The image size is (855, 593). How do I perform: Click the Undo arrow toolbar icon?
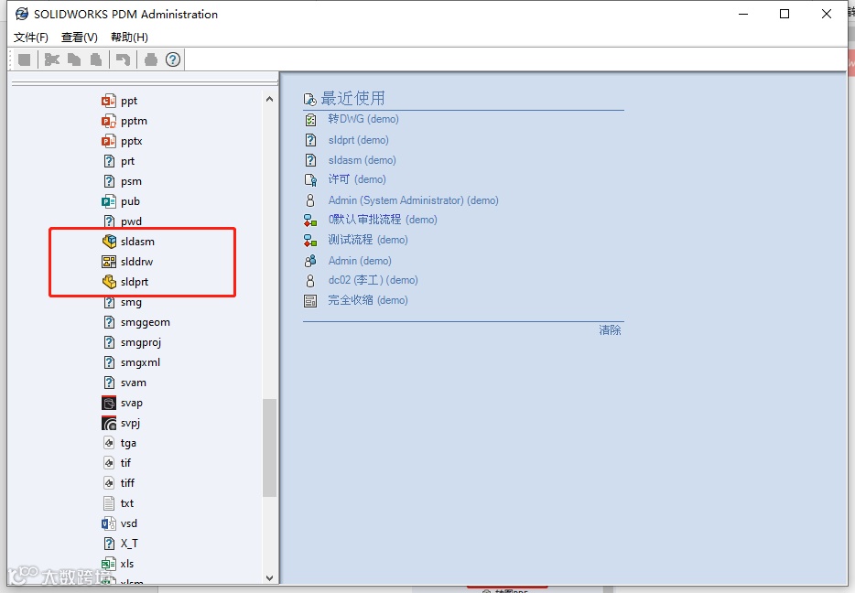coord(124,59)
